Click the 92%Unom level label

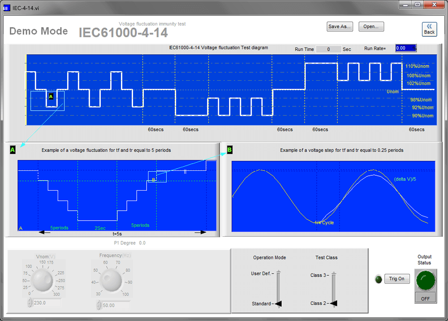tap(422, 108)
